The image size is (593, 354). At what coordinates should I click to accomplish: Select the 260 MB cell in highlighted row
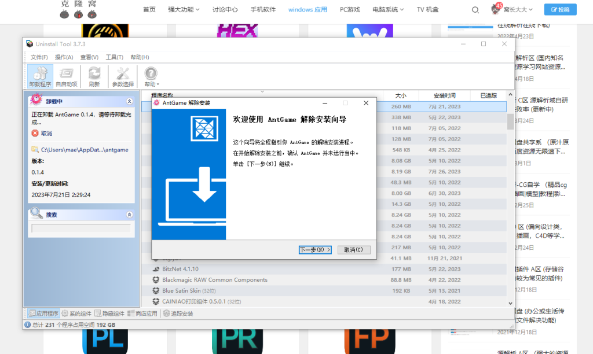(x=401, y=106)
